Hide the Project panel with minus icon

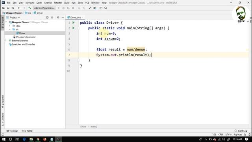click(63, 17)
